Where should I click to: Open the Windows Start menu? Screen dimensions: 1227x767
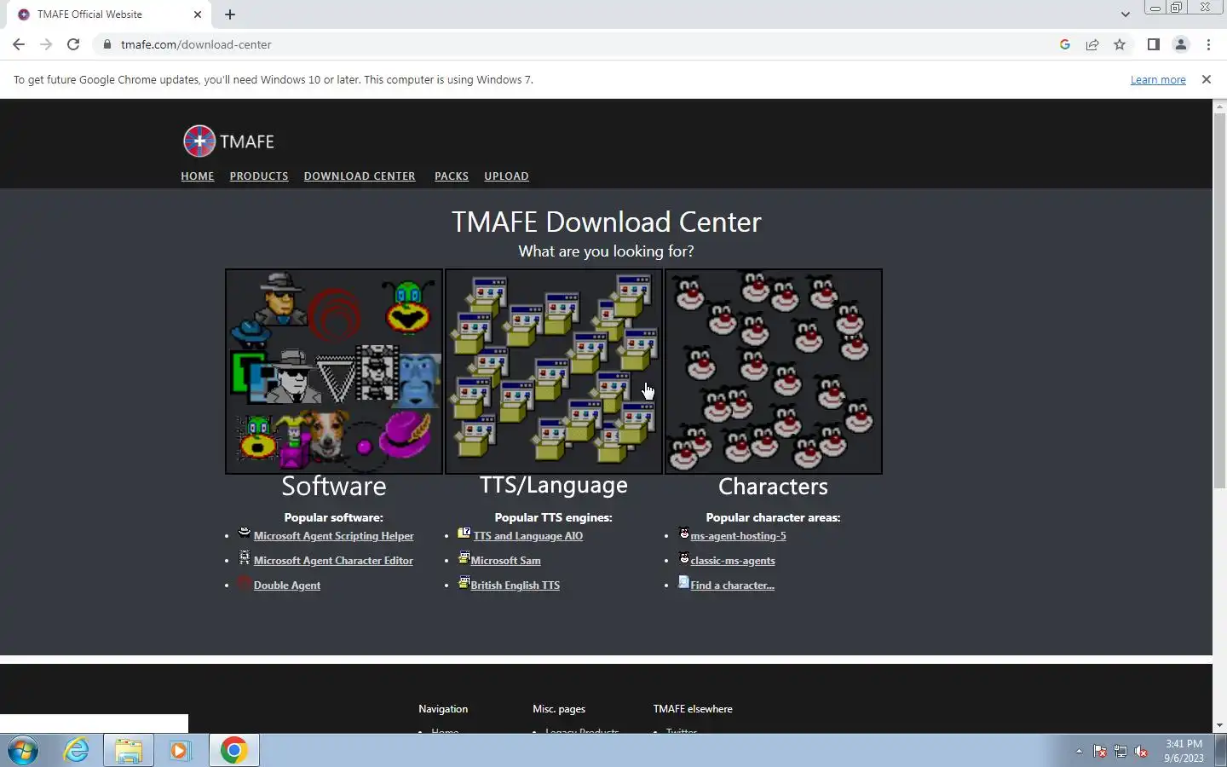(x=23, y=751)
